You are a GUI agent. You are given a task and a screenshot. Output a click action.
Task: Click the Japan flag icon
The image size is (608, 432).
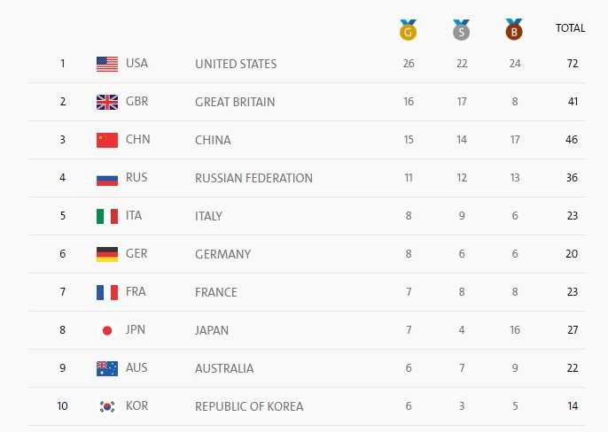[107, 330]
